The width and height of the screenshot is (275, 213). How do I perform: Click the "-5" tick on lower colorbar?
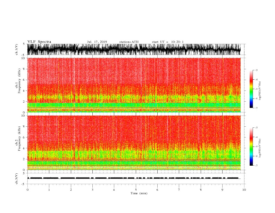pyautogui.click(x=256, y=147)
